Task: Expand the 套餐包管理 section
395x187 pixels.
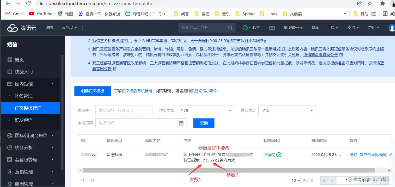Action: click(31, 160)
